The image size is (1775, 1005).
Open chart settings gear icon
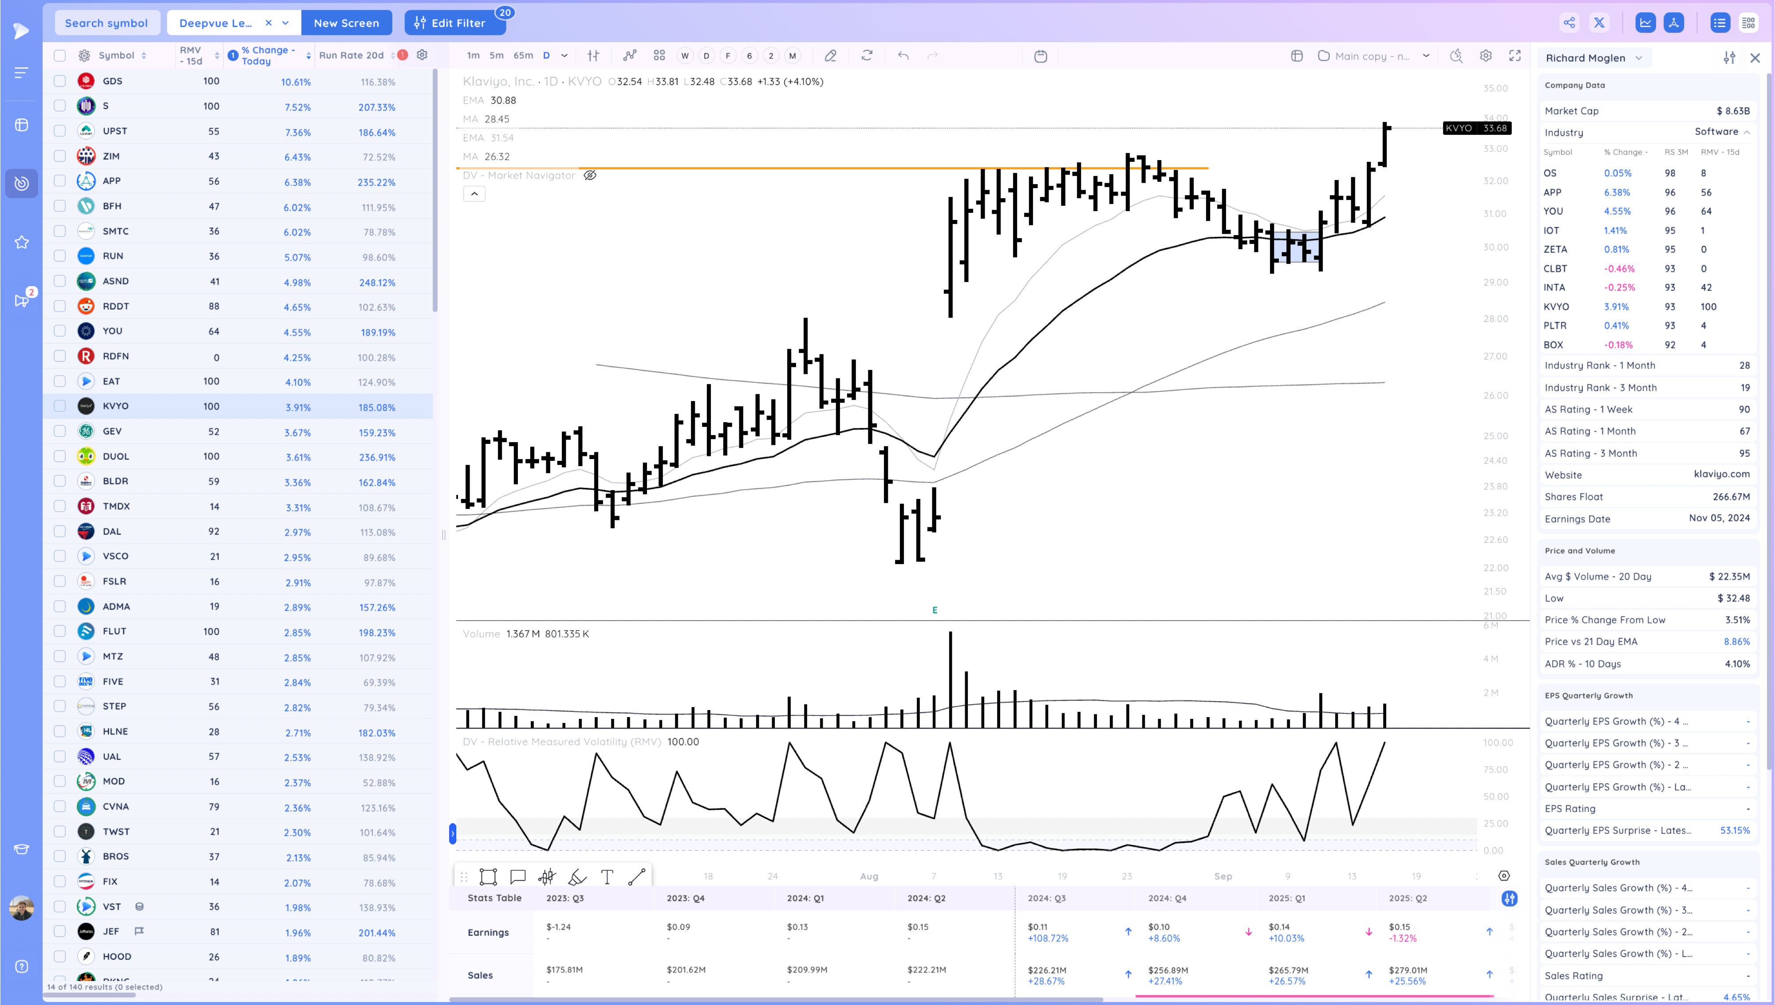pyautogui.click(x=1486, y=56)
